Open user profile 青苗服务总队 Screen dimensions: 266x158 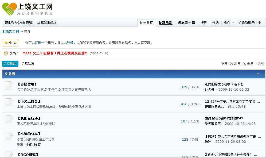(214, 106)
